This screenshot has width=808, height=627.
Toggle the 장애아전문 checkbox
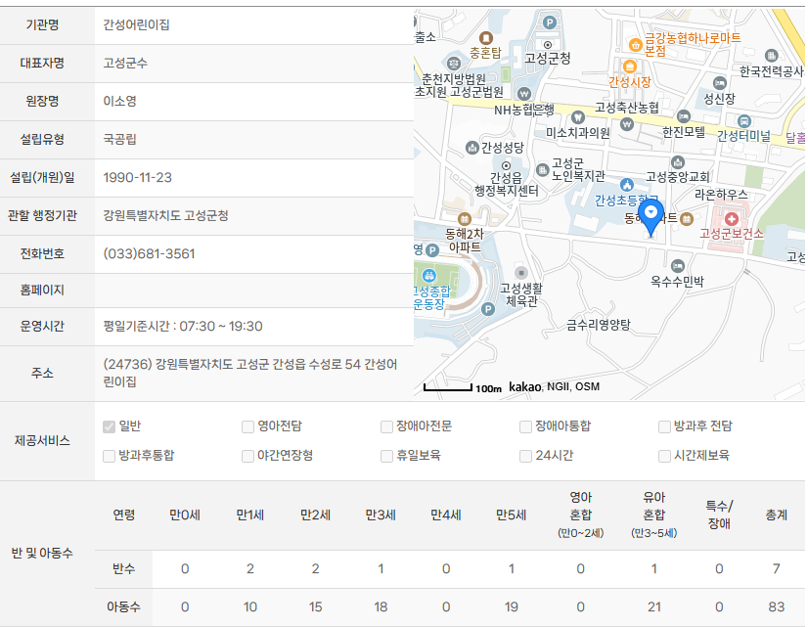(x=386, y=426)
